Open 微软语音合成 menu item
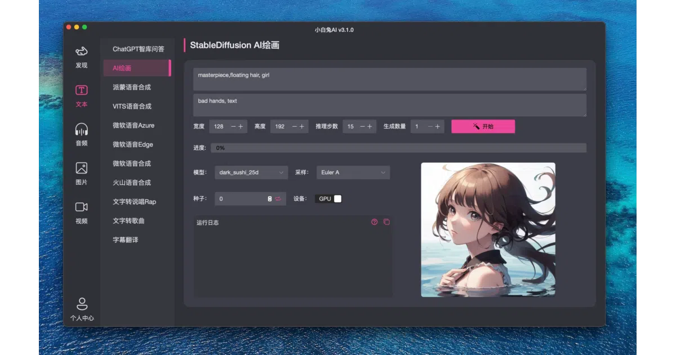 132,163
